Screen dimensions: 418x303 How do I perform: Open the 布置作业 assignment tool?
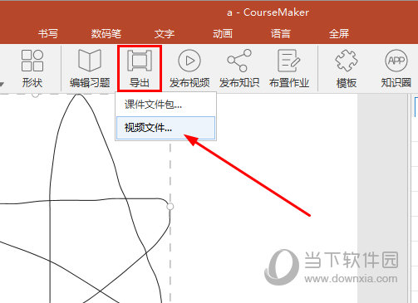tap(289, 68)
